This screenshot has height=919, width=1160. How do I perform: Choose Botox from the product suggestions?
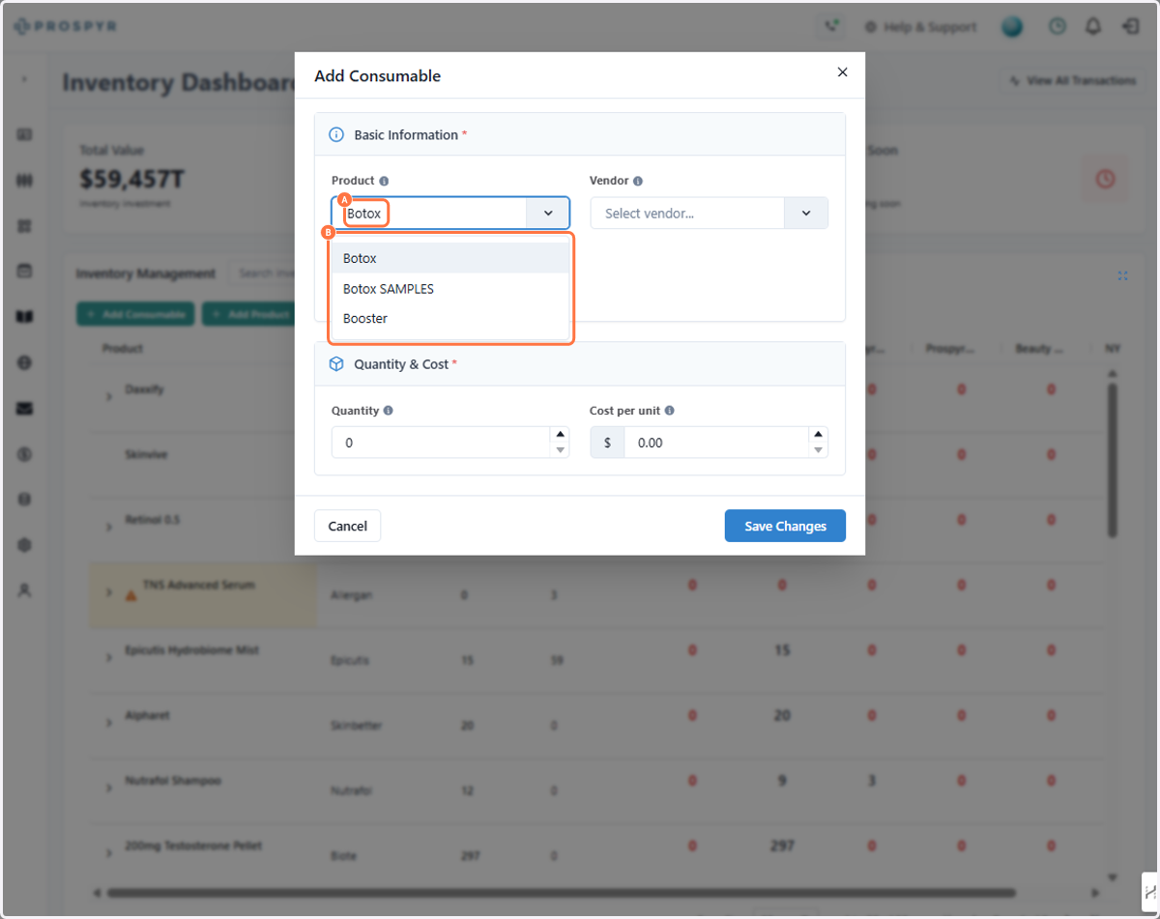(450, 259)
